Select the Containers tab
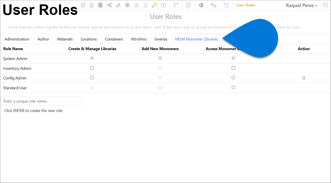The image size is (331, 183). 114,39
